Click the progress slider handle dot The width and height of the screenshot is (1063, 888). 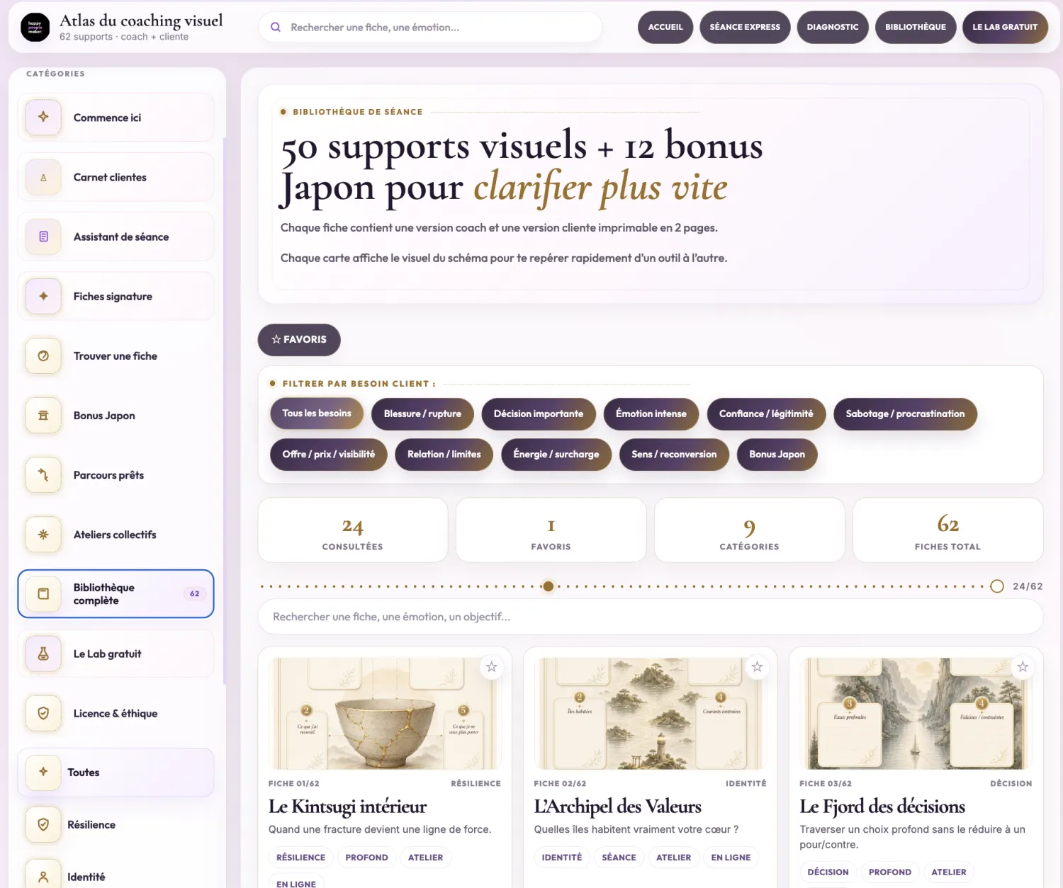coord(548,586)
